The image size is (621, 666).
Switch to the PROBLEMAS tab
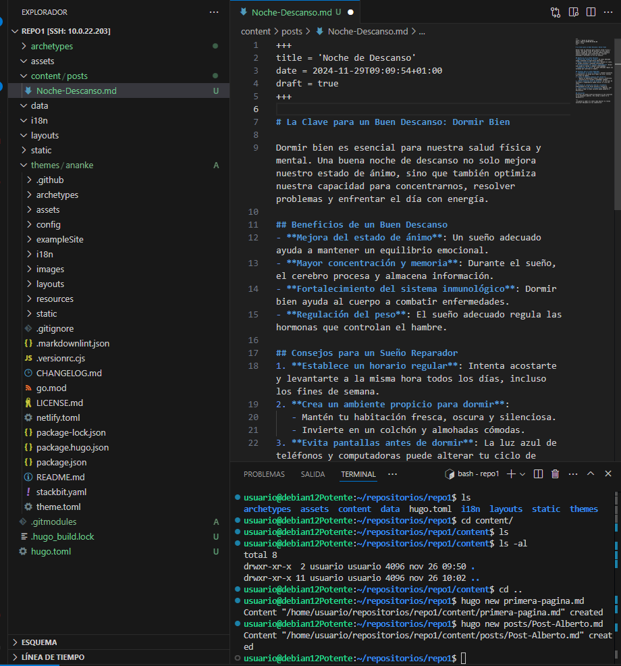pyautogui.click(x=264, y=474)
